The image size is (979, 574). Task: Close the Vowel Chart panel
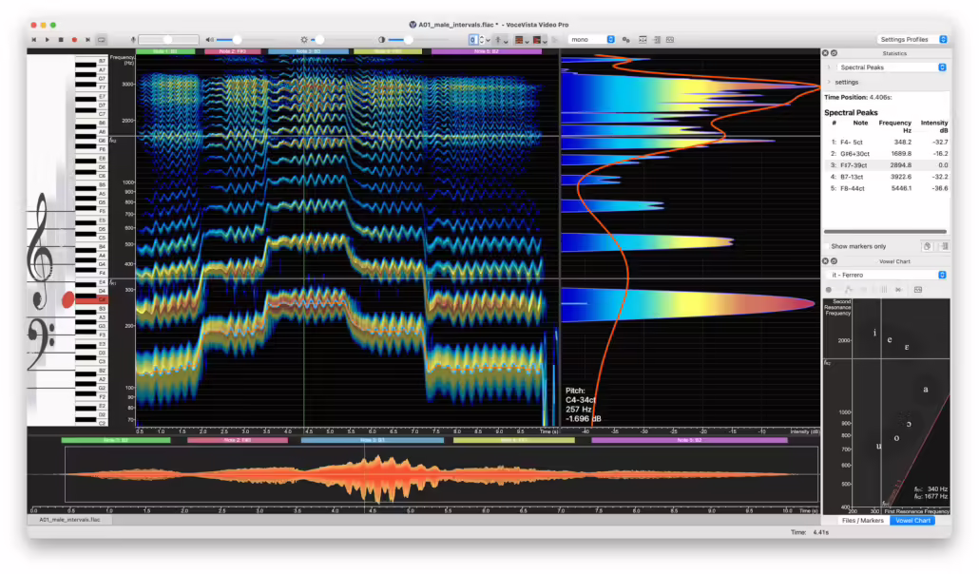pyautogui.click(x=825, y=261)
